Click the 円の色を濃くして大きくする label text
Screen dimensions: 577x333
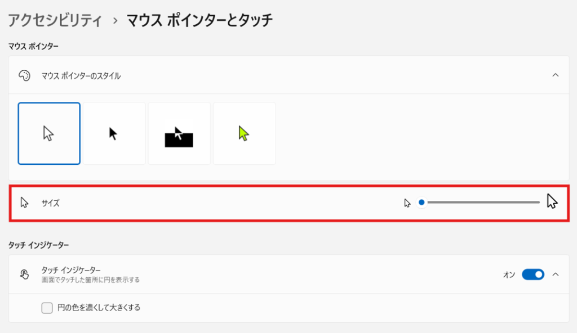(99, 308)
